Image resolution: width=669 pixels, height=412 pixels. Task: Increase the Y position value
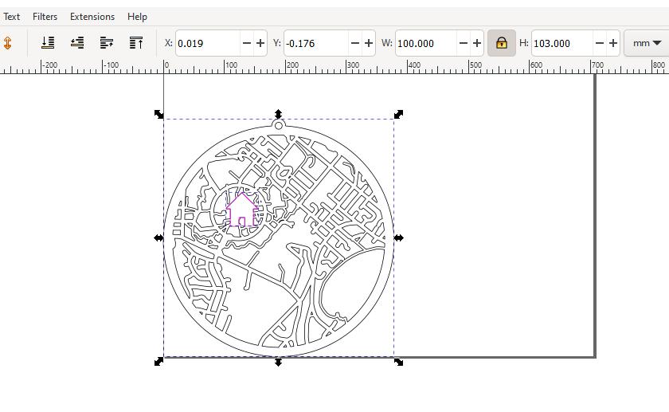369,43
